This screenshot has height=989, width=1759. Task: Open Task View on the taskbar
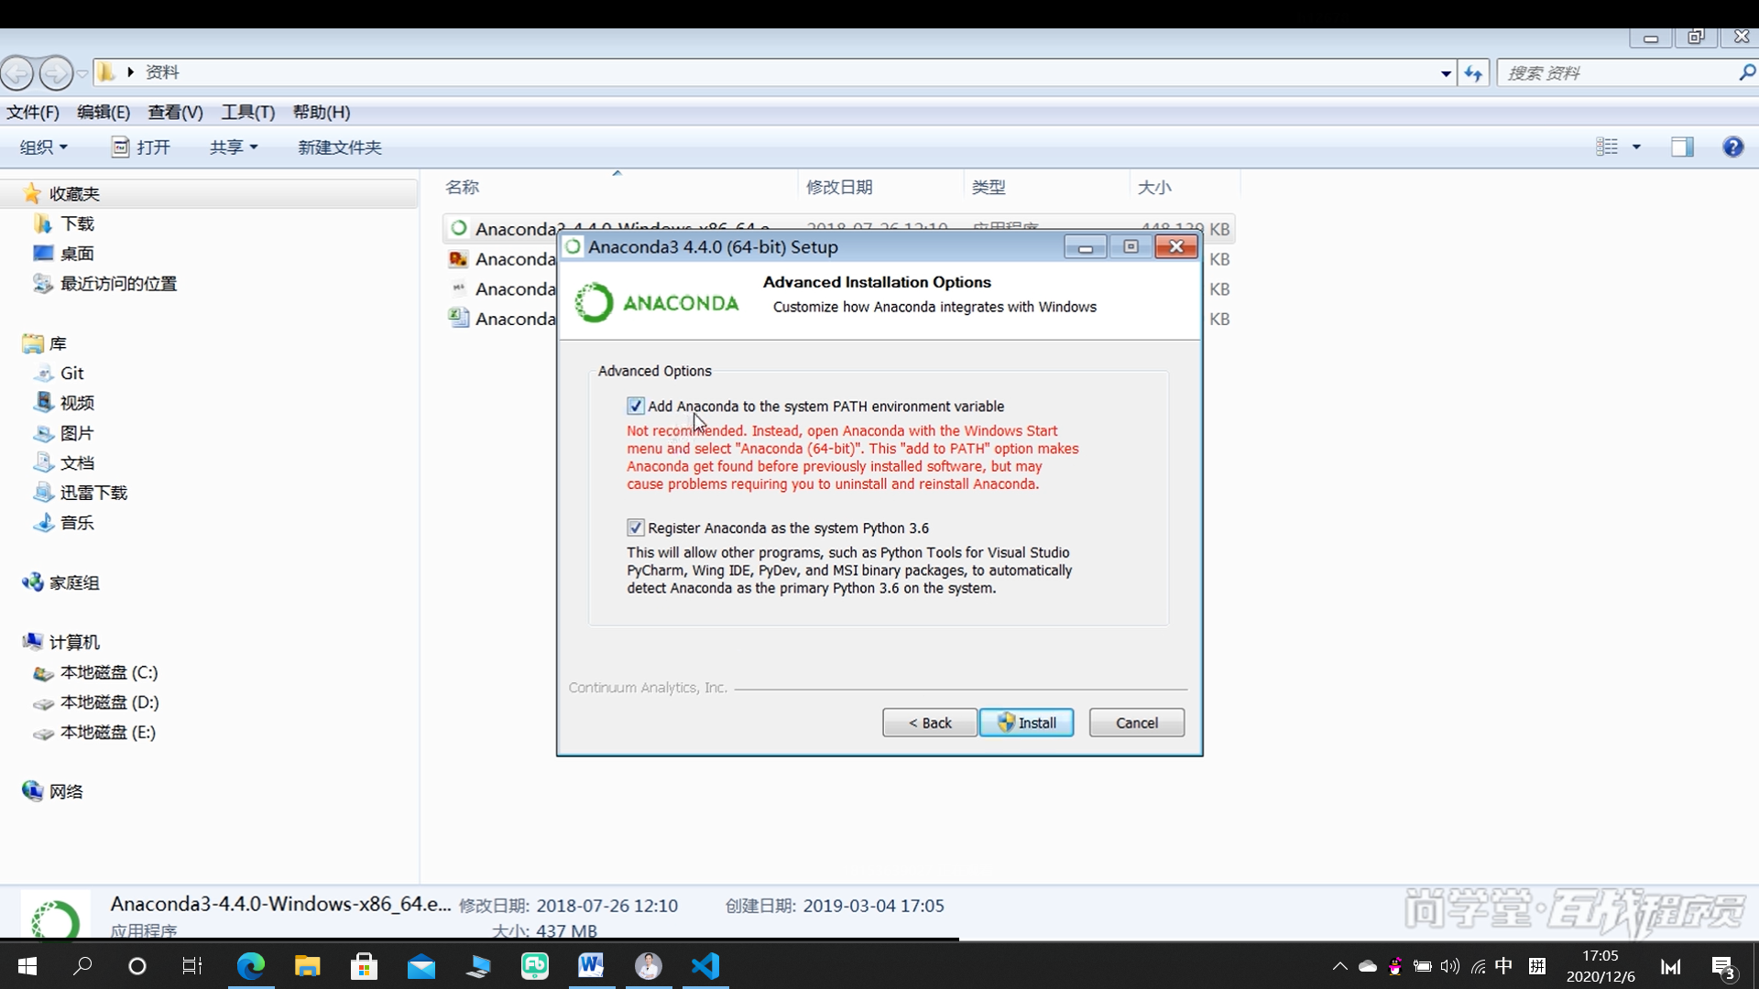[192, 965]
